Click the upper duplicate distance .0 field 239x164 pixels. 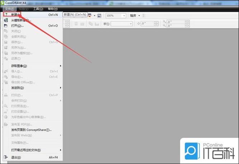click(x=176, y=22)
